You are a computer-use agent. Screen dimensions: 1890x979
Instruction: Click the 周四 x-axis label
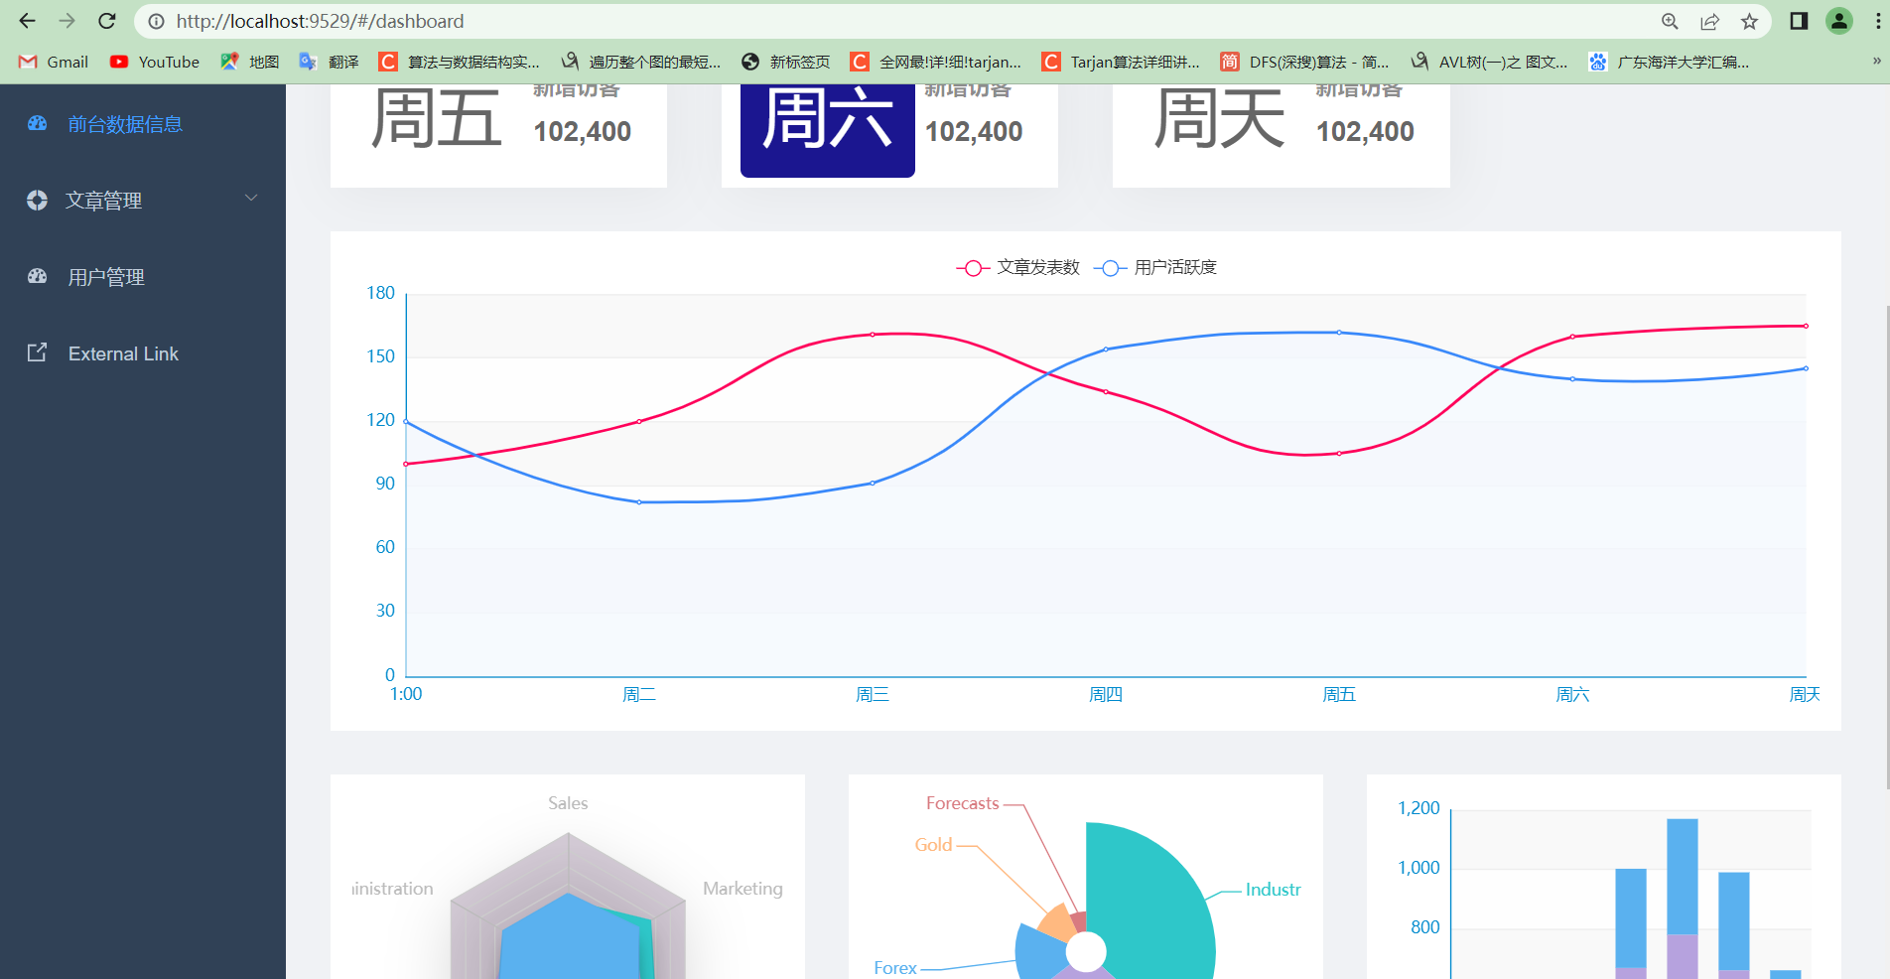coord(1106,695)
